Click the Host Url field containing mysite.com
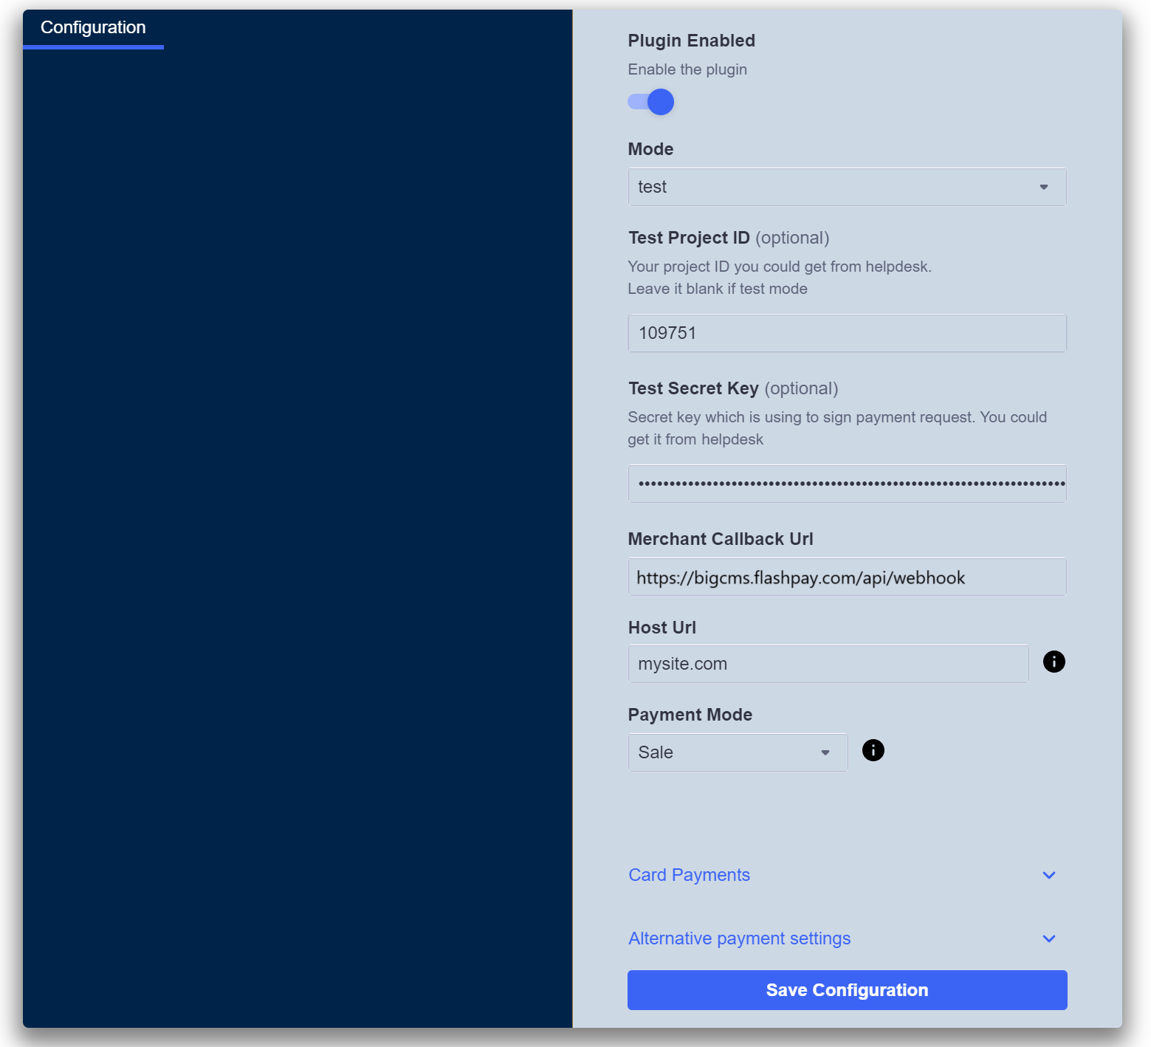 pos(828,664)
